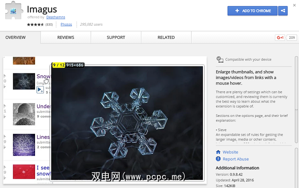Viewport: 299px width, 188px height.
Task: Open the Related tab
Action: pos(166,37)
